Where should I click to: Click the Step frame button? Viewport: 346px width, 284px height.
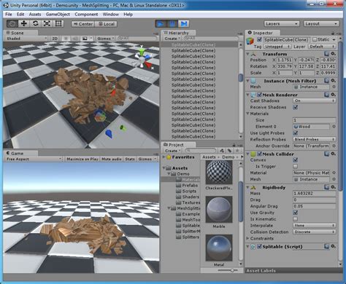coord(184,23)
